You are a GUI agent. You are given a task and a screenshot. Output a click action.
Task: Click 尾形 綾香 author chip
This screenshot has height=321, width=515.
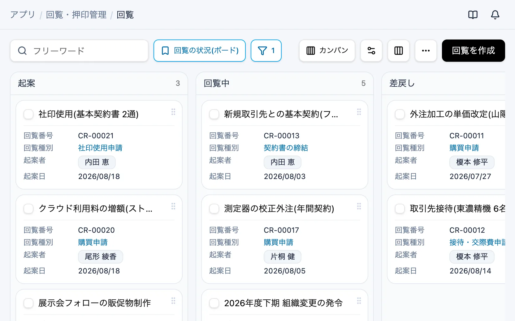[101, 257]
